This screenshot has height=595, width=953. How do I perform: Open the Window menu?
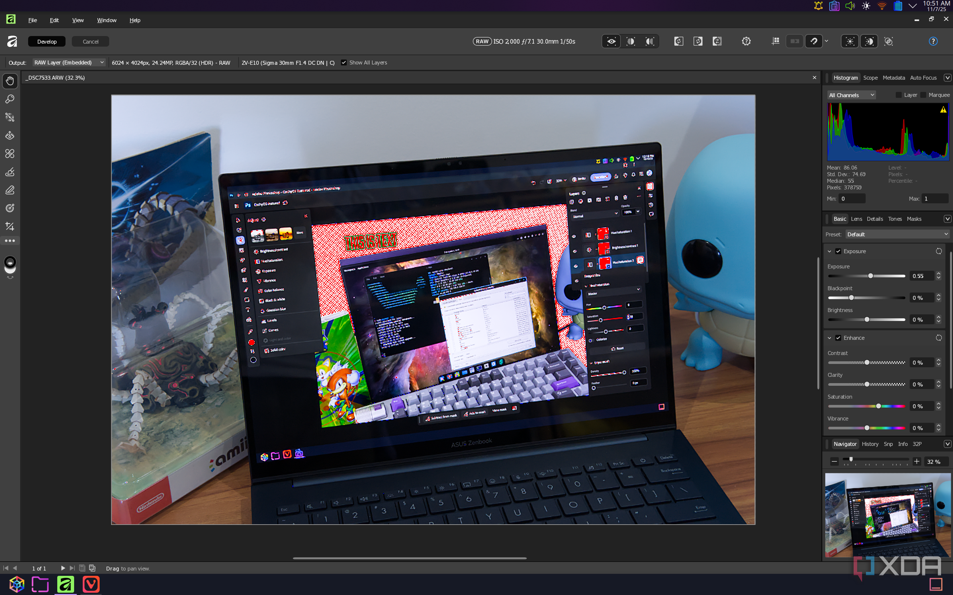tap(106, 20)
